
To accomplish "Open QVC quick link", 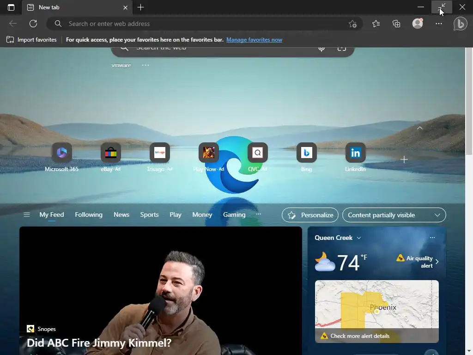I will point(258,157).
